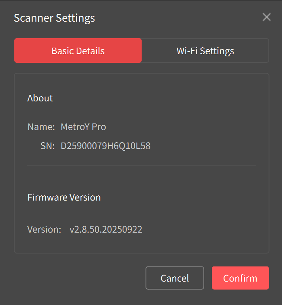This screenshot has height=305, width=282.
Task: Click the empty footer space left of Cancel
Action: (x=78, y=278)
